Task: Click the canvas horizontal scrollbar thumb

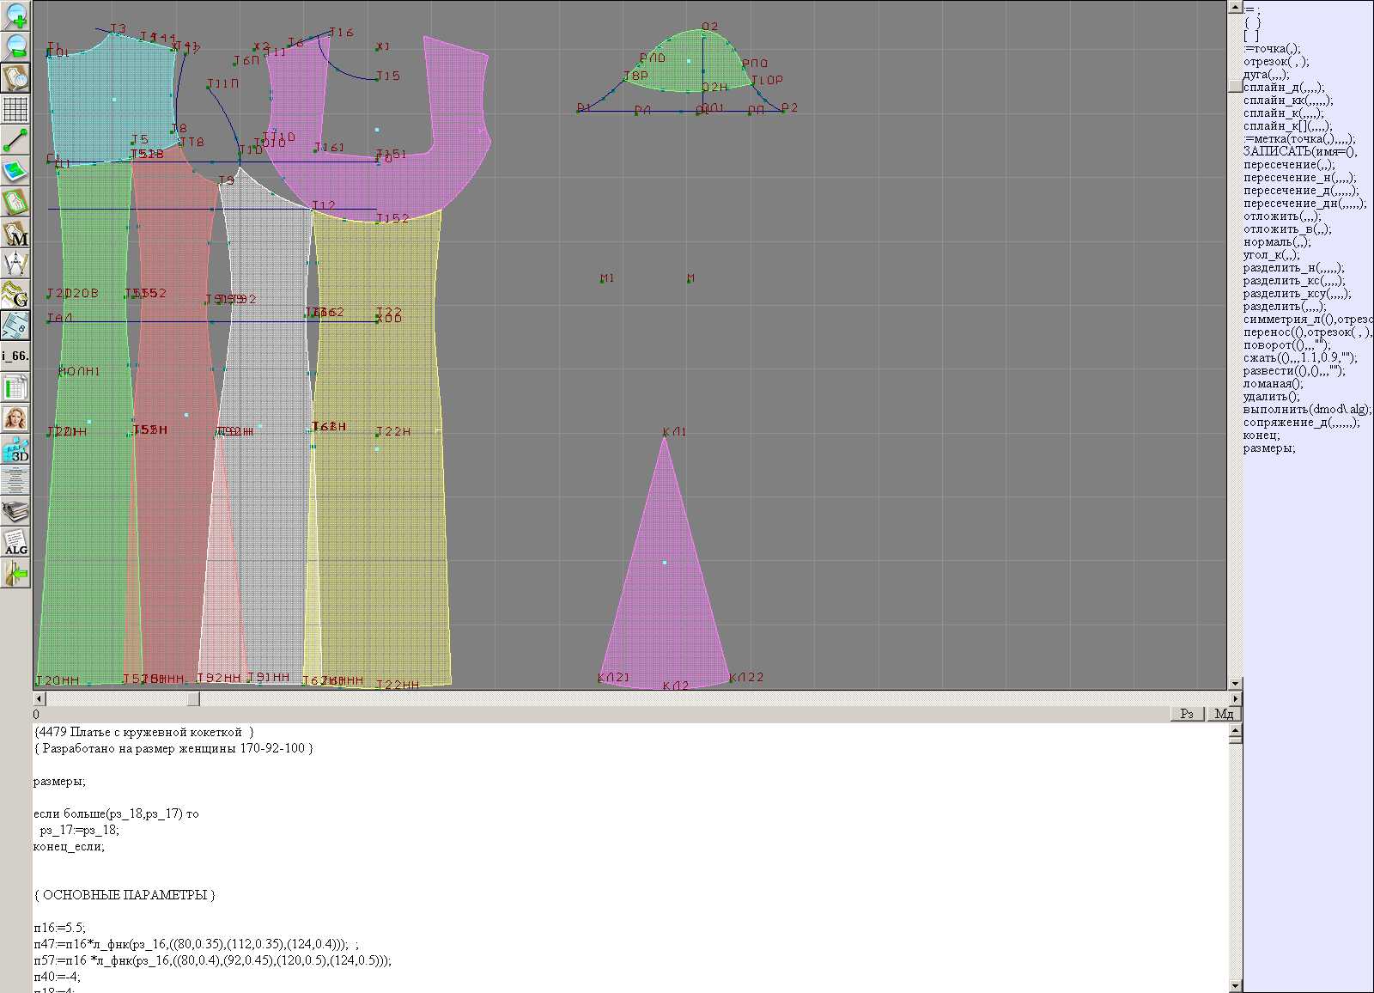Action: (193, 699)
